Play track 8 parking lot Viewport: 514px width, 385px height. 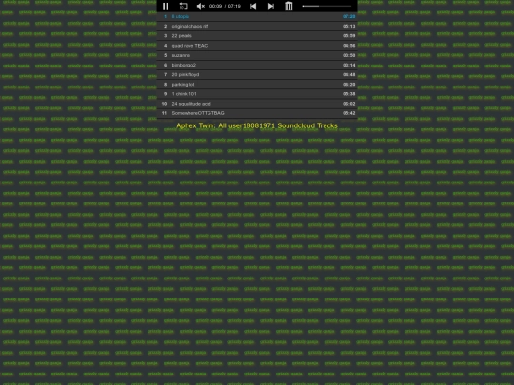tap(257, 85)
